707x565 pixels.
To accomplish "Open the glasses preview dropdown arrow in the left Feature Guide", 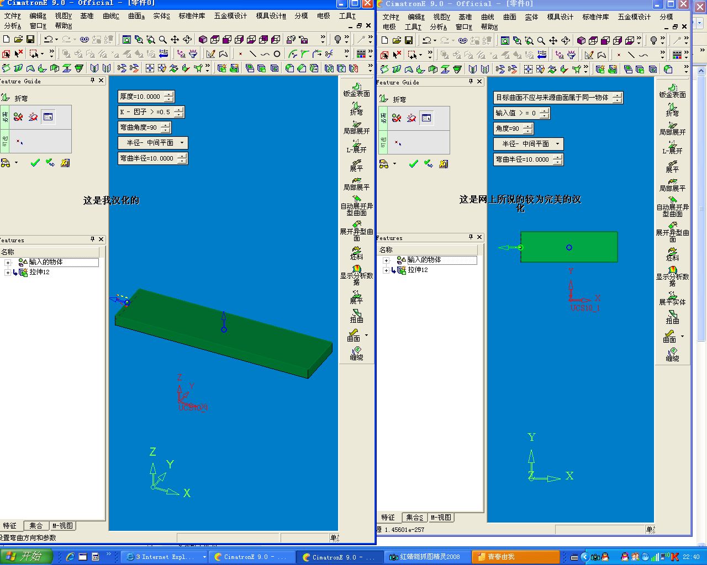I will 16,163.
